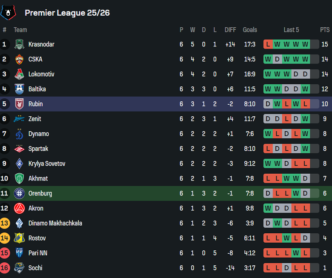Click Krasnodar's red L form result
332x278 pixels.
[268, 44]
